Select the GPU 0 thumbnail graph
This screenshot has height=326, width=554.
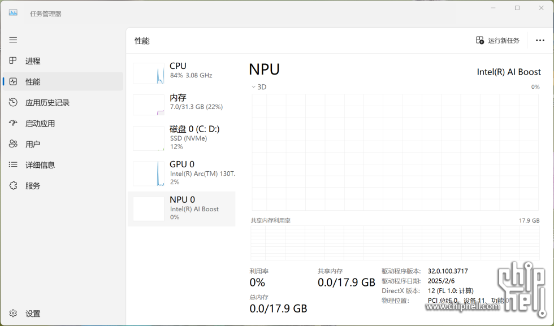(148, 173)
